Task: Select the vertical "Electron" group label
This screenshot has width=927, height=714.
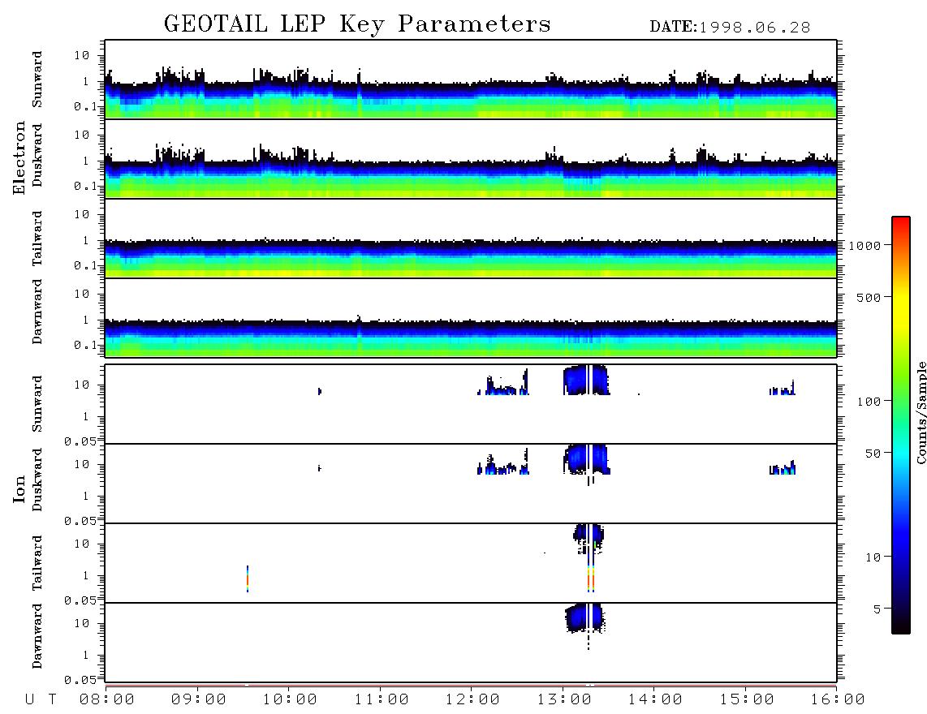Action: point(19,157)
